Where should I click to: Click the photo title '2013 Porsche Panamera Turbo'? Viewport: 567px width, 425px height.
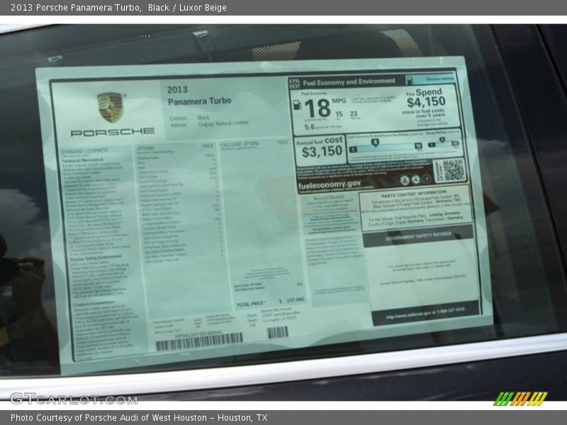click(x=76, y=8)
